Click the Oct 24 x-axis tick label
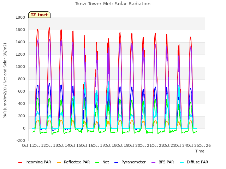 [181, 145]
